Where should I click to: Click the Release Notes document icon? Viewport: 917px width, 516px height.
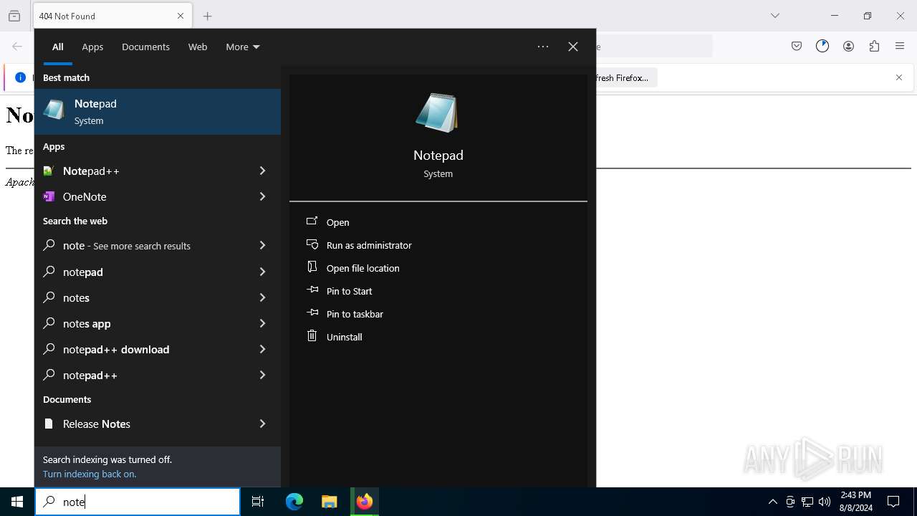point(49,424)
